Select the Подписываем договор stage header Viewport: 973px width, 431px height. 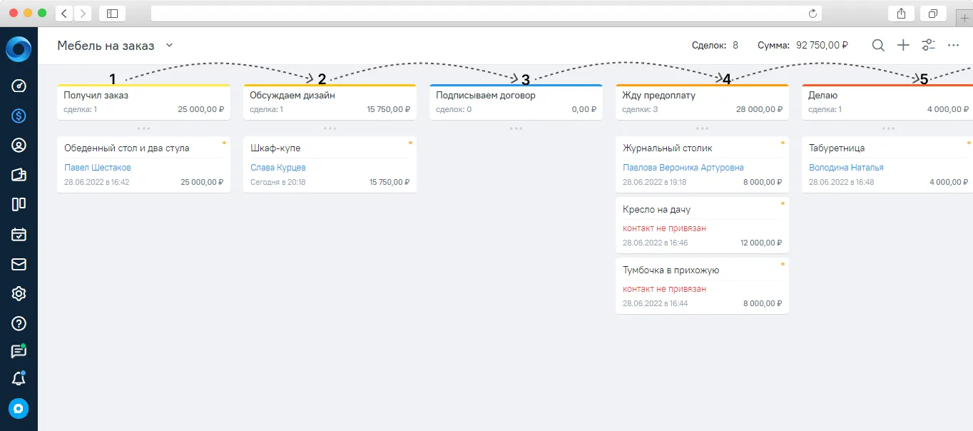[x=516, y=102]
